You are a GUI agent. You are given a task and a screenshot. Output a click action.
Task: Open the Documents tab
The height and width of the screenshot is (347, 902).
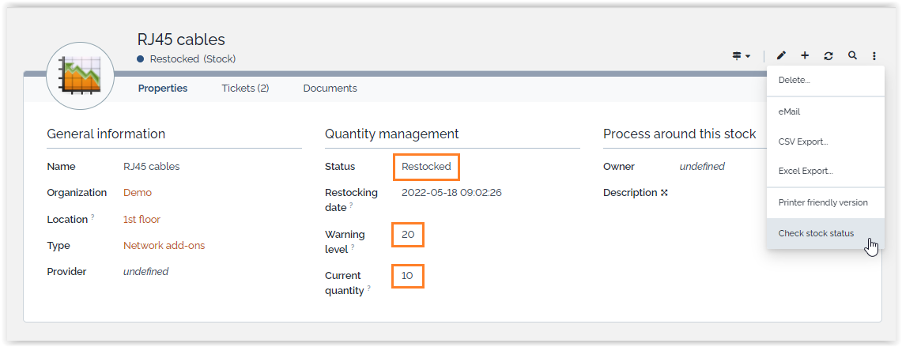pyautogui.click(x=330, y=89)
